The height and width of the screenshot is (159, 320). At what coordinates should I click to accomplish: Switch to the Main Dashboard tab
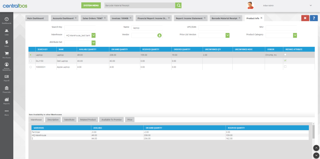coord(37,18)
